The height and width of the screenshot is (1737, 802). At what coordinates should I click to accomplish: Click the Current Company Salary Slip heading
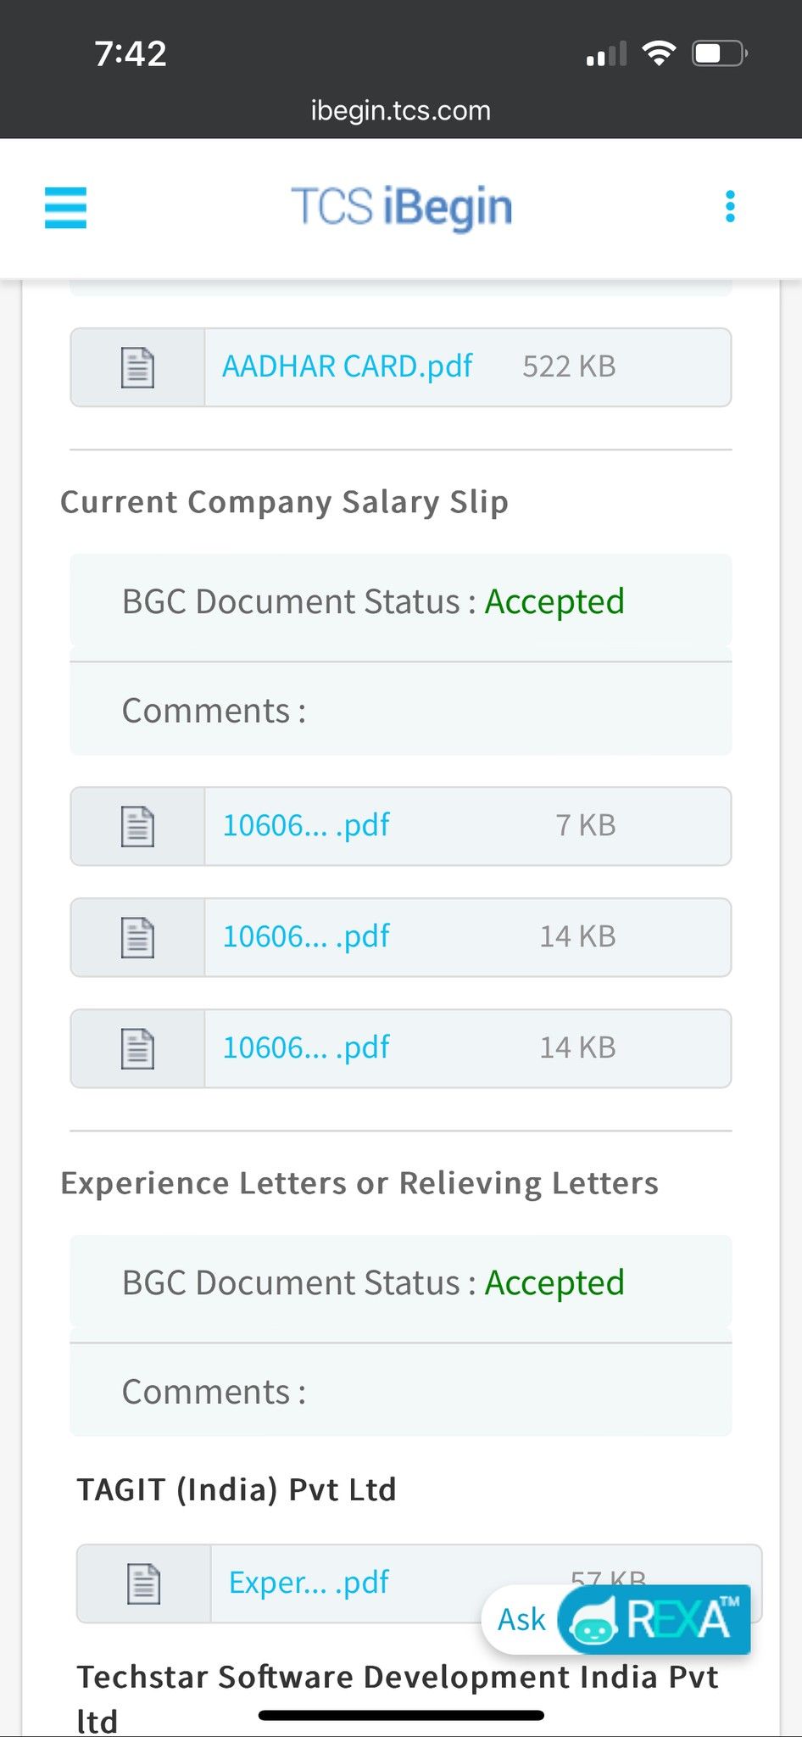pos(284,502)
